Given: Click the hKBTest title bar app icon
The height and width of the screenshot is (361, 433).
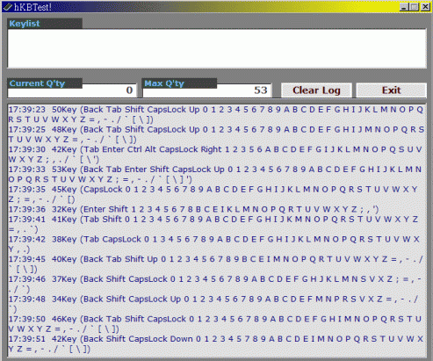Looking at the screenshot, I should [x=8, y=7].
